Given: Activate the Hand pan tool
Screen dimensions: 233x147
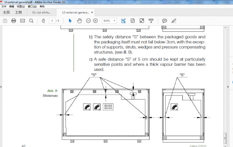Looking at the screenshot, I should 79,21.
